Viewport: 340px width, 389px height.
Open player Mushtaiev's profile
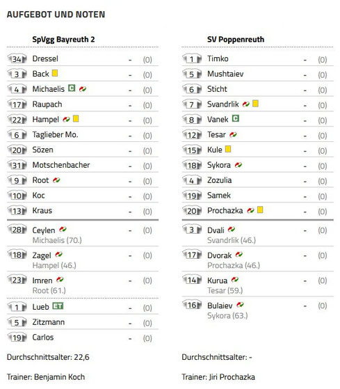(x=225, y=74)
